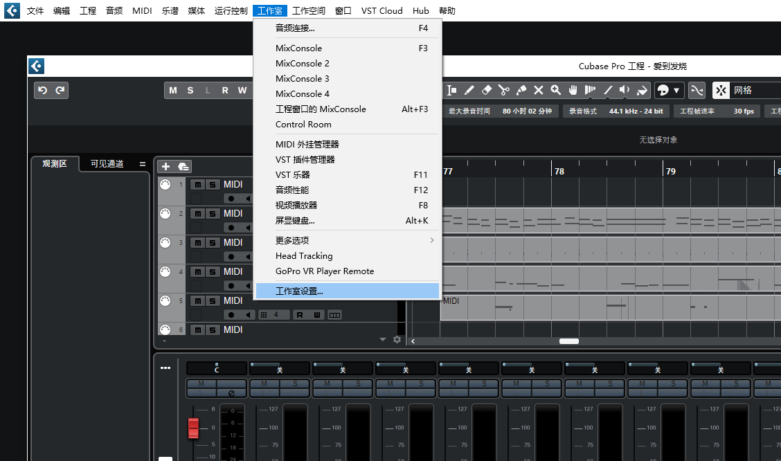Viewport: 781px width, 461px height.
Task: Click 录音格式 44.1 kHz - 24 bit field
Action: pyautogui.click(x=616, y=111)
